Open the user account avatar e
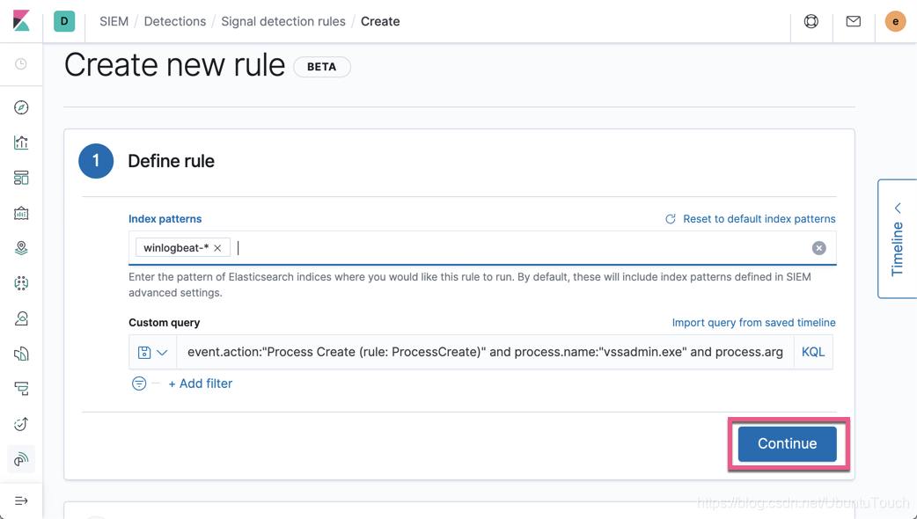Image resolution: width=917 pixels, height=519 pixels. (x=895, y=22)
